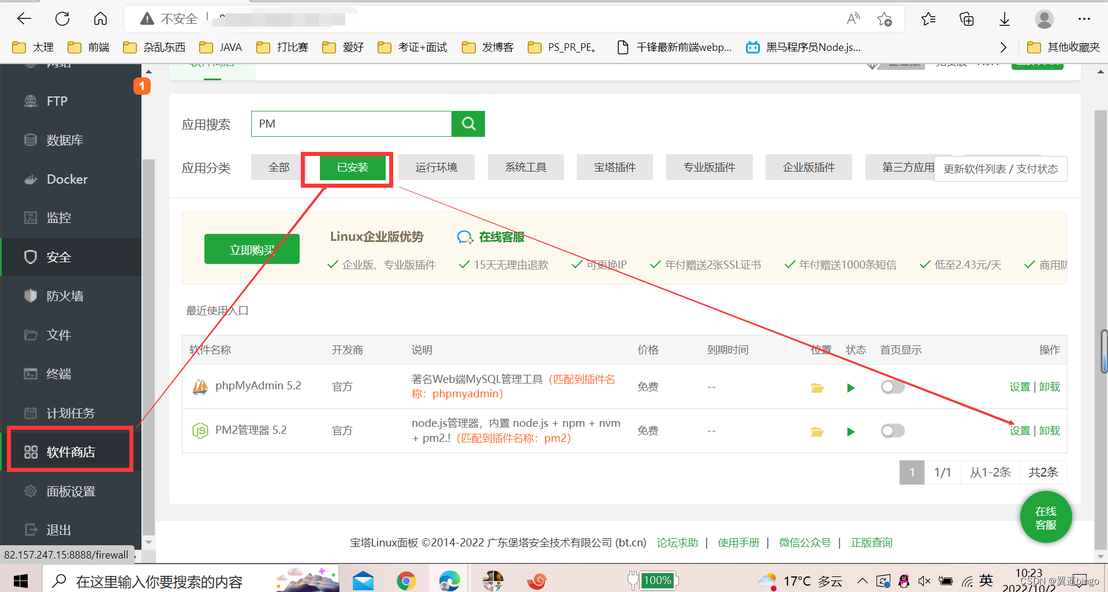
Task: Click 更新软件列表 / 支付状态 button
Action: (x=1001, y=169)
